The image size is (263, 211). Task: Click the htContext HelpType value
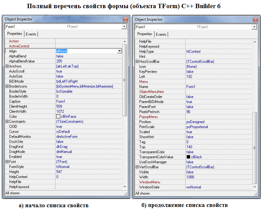193,51
